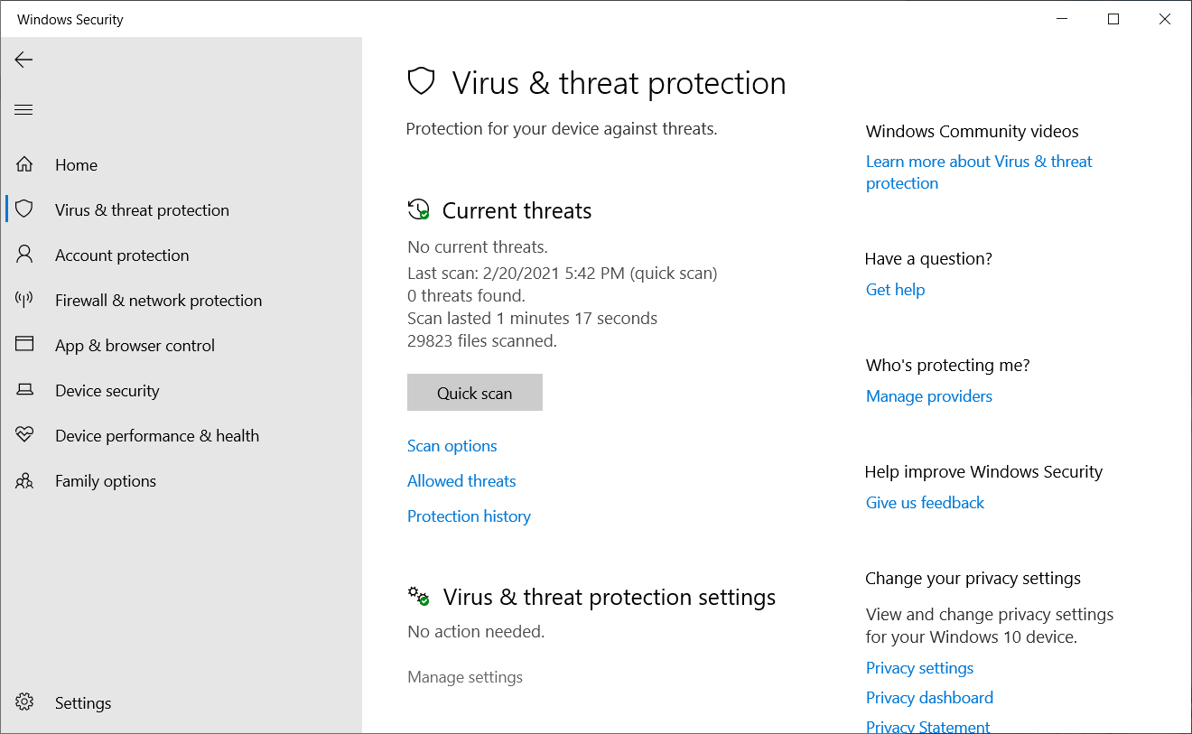Open Learn more about Virus & threat protection

point(979,172)
